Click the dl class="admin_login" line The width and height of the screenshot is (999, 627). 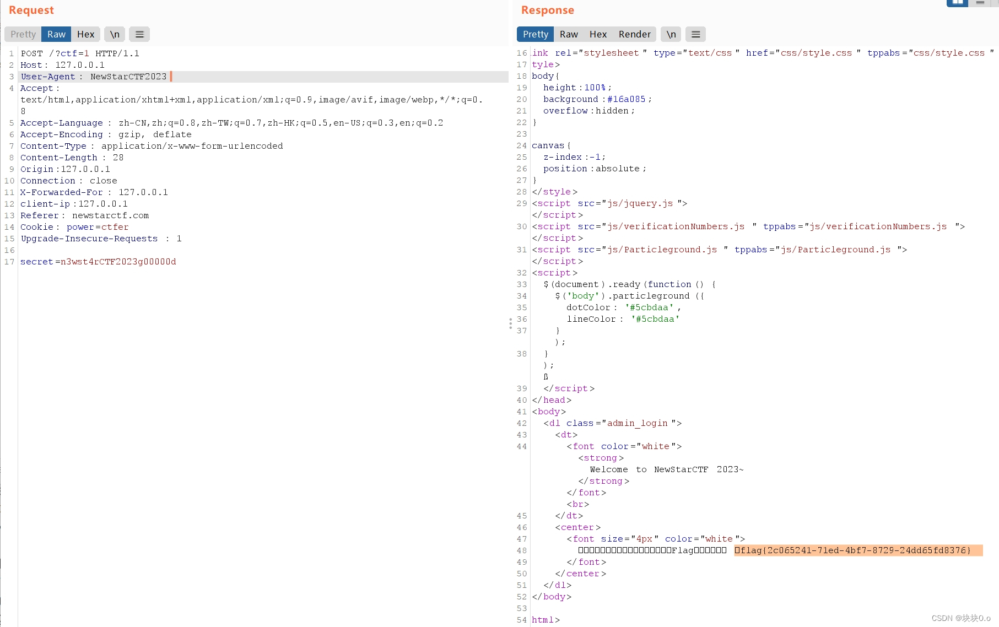point(612,423)
